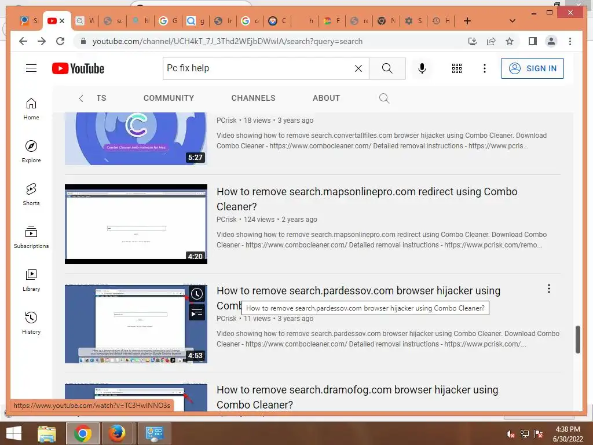Screen dimensions: 593x445
Task: Add pardessov video to Watch Later
Action: coord(197,294)
